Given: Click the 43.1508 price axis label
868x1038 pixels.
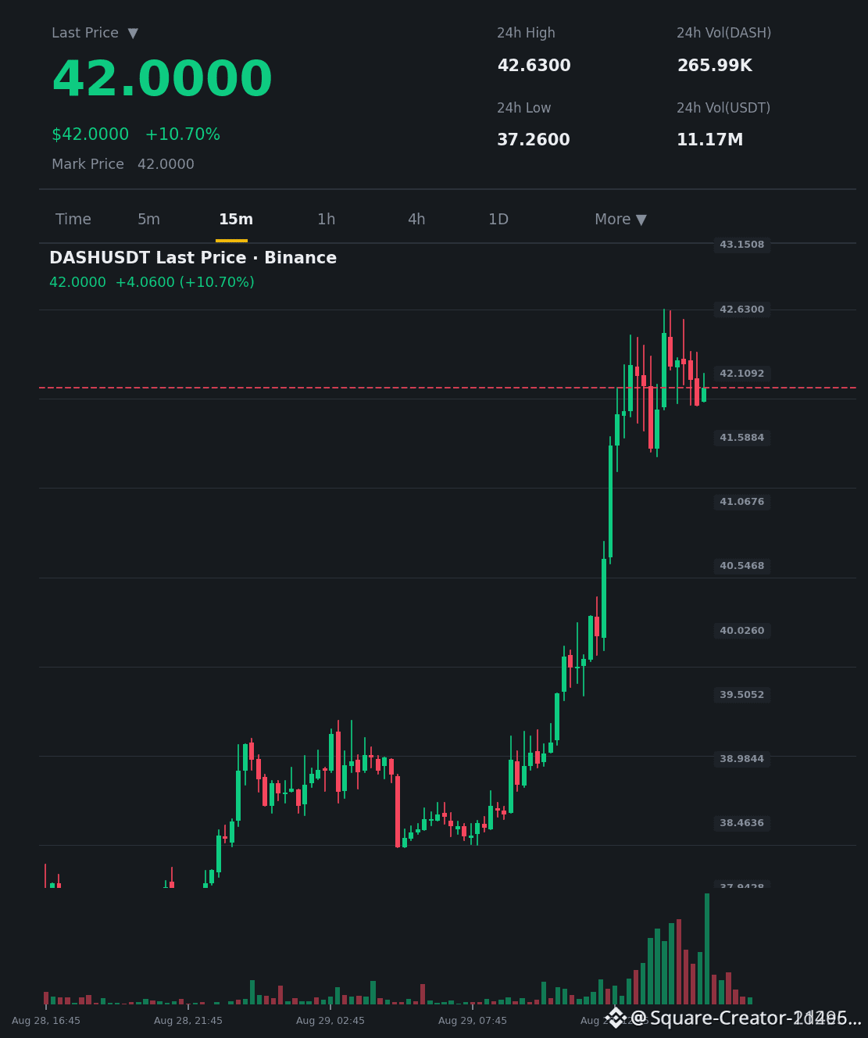Looking at the screenshot, I should [742, 245].
